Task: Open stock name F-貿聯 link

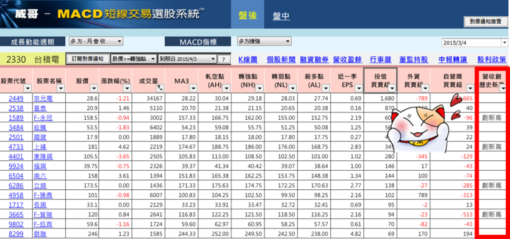Action: click(x=43, y=214)
